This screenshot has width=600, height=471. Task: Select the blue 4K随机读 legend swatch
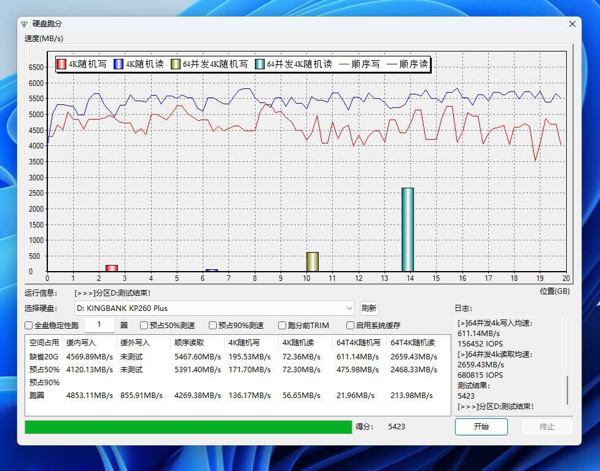point(118,63)
